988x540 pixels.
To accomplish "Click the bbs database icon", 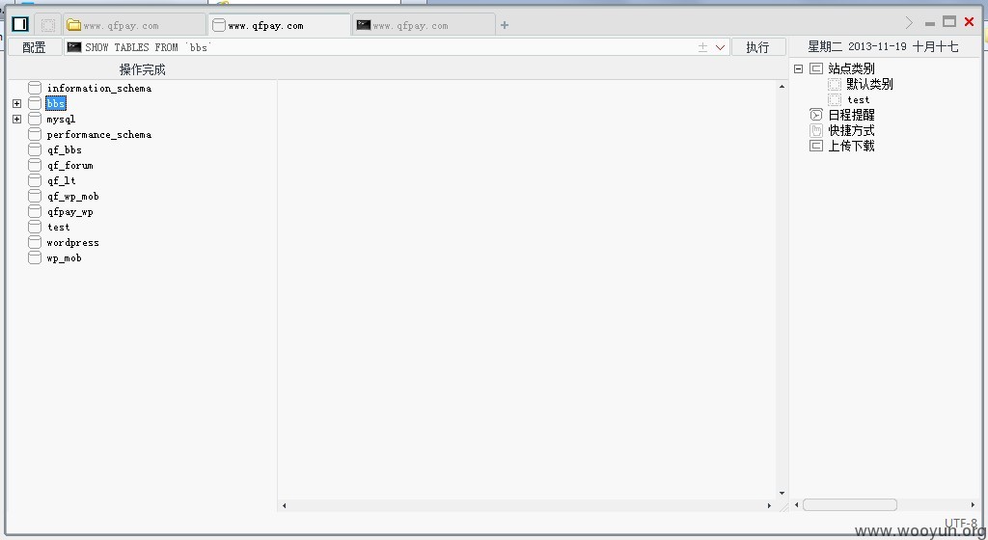I will pos(35,103).
